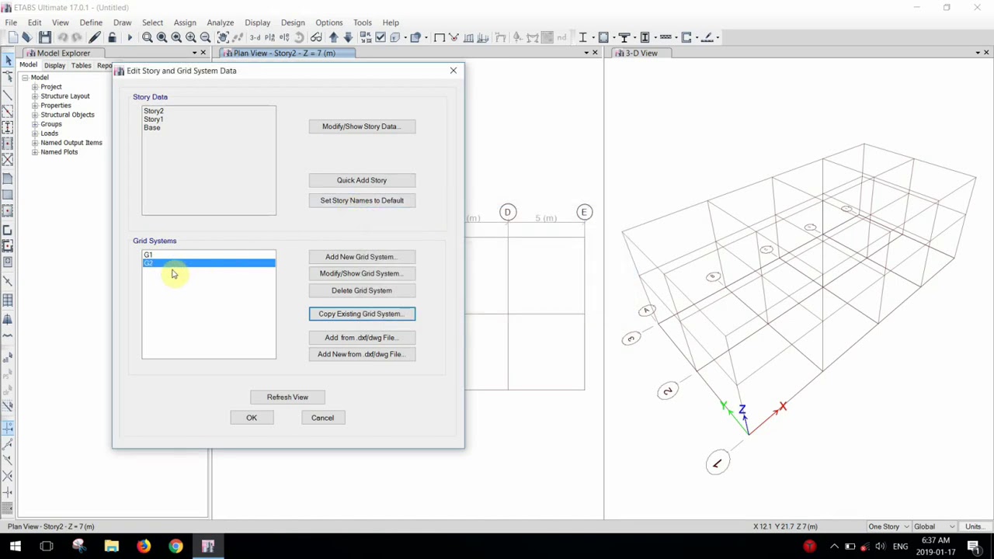994x559 pixels.
Task: Click Cancel in grid dialog
Action: pos(322,418)
